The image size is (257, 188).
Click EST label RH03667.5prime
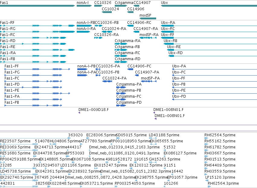click(220, 153)
